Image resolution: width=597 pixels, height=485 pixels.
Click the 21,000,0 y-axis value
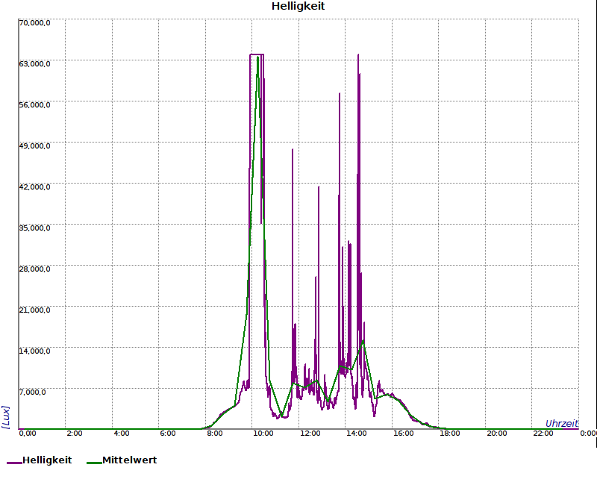coord(34,310)
